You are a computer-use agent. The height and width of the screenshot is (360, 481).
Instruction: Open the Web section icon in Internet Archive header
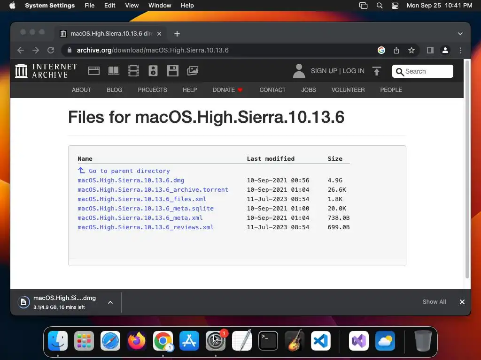[x=94, y=71]
